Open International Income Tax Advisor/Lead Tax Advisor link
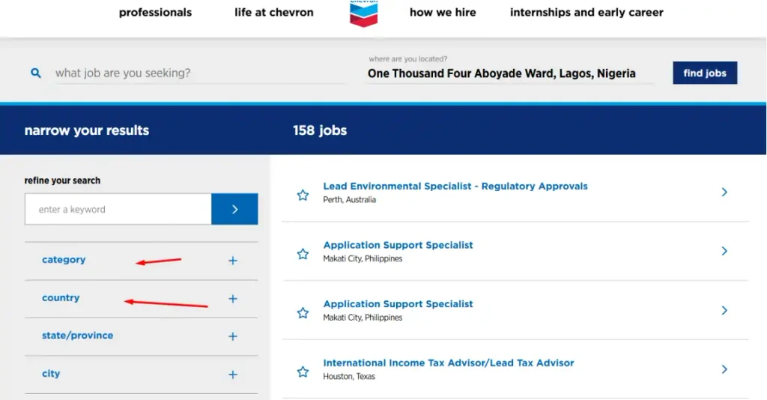The image size is (767, 400). click(449, 363)
